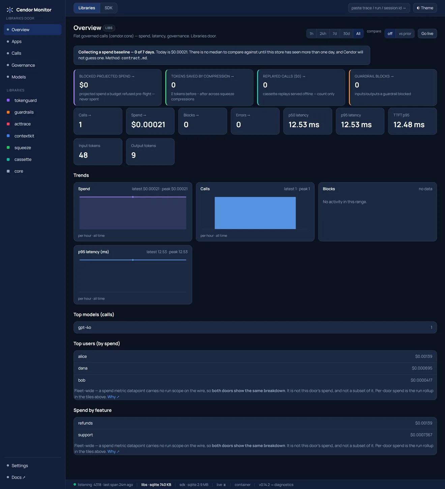This screenshot has width=445, height=489.
Task: Click the blue Calls trend bar
Action: [x=255, y=213]
